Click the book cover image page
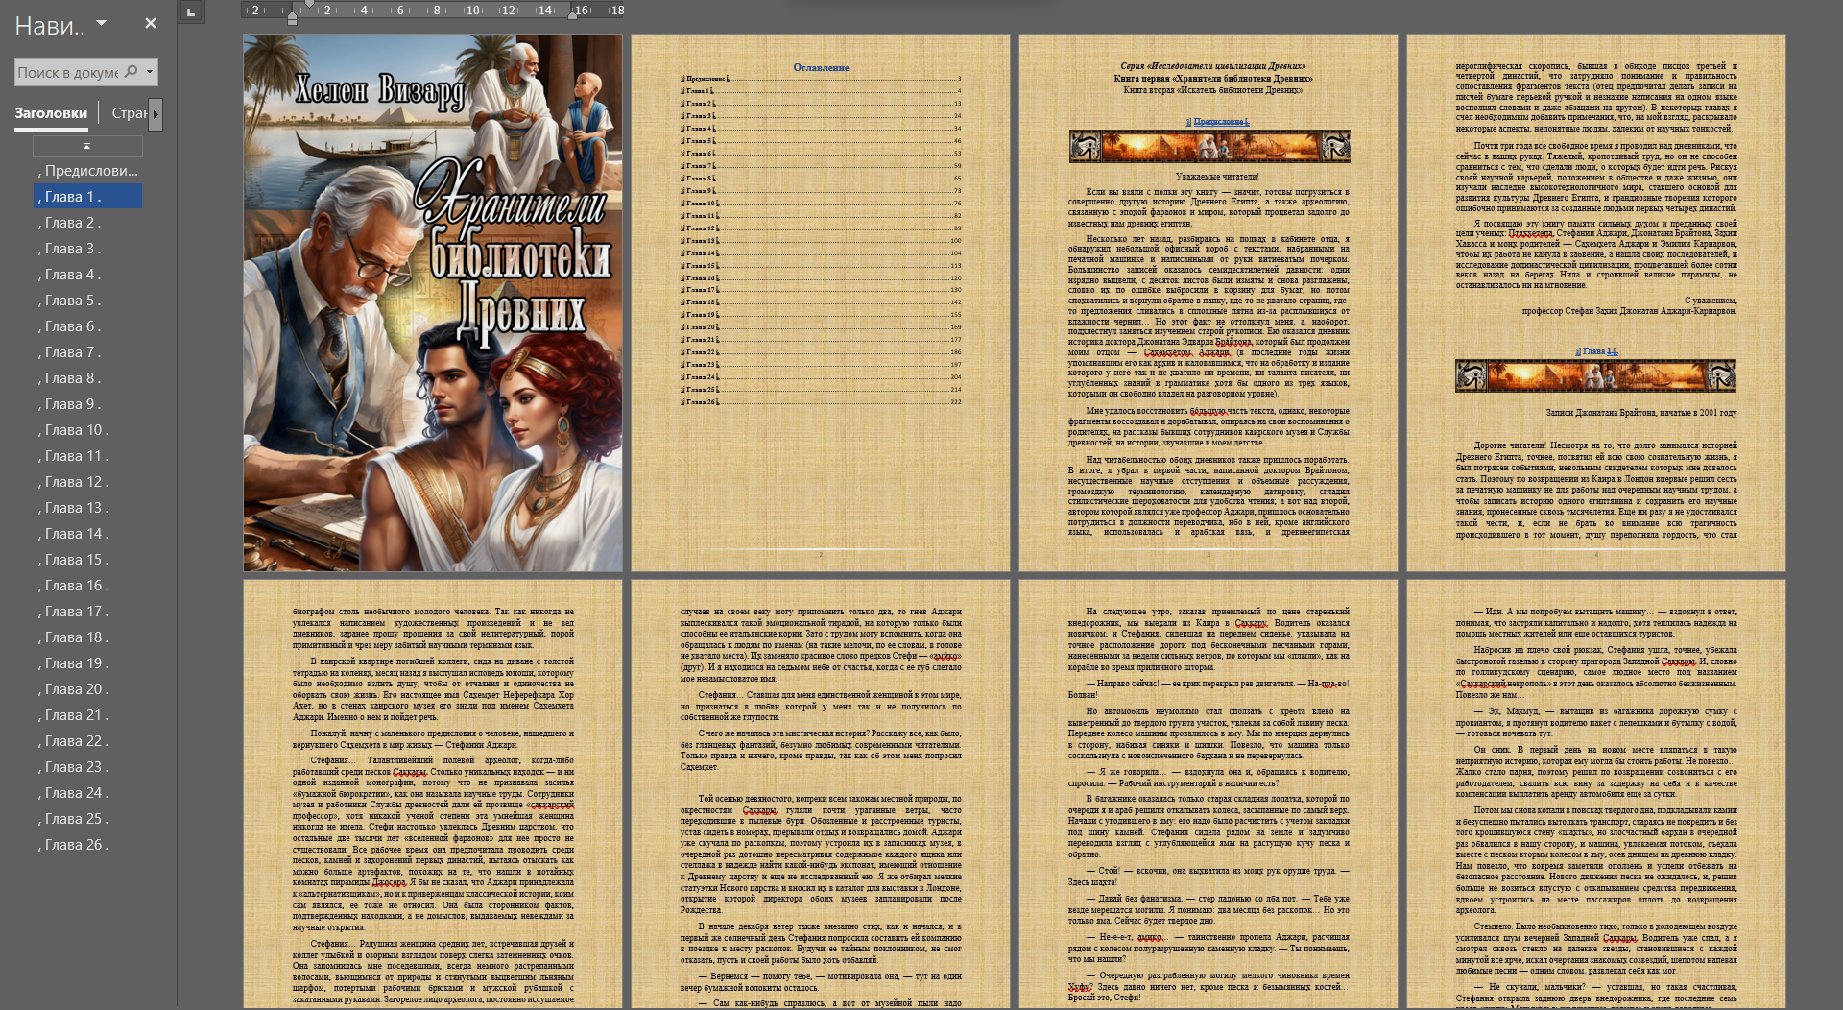 point(432,302)
